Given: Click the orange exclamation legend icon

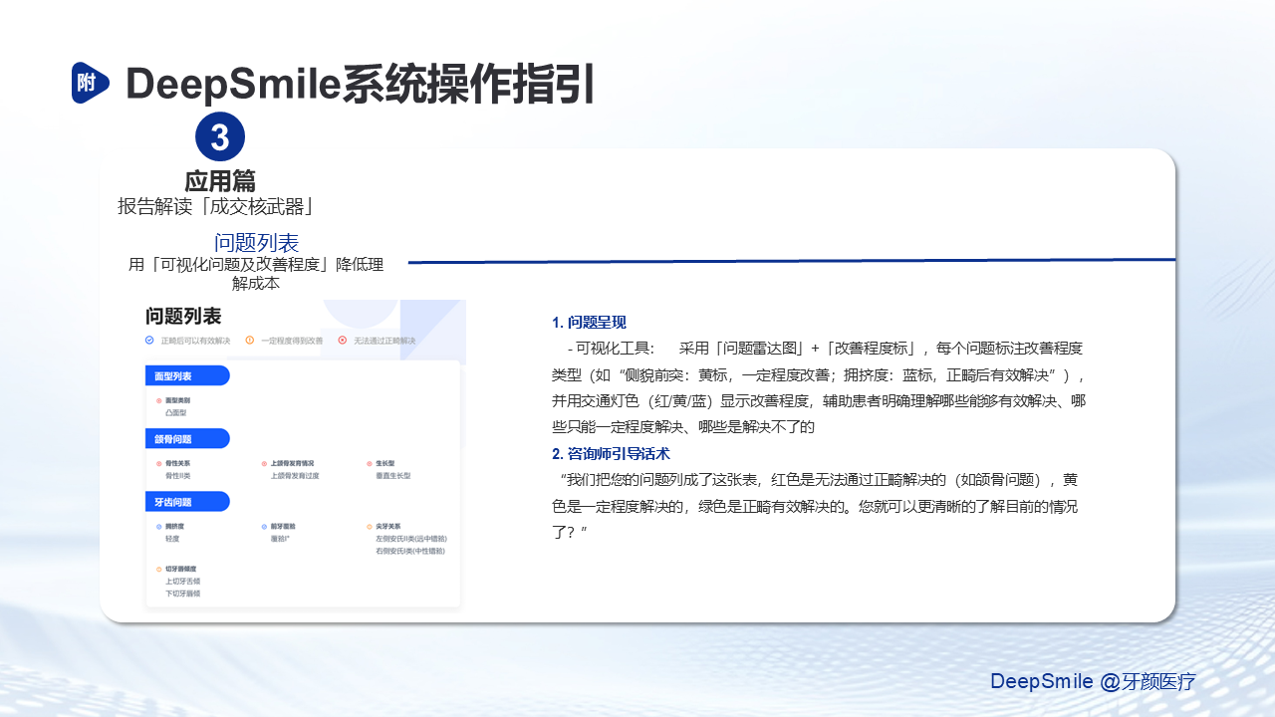Looking at the screenshot, I should click(x=250, y=341).
